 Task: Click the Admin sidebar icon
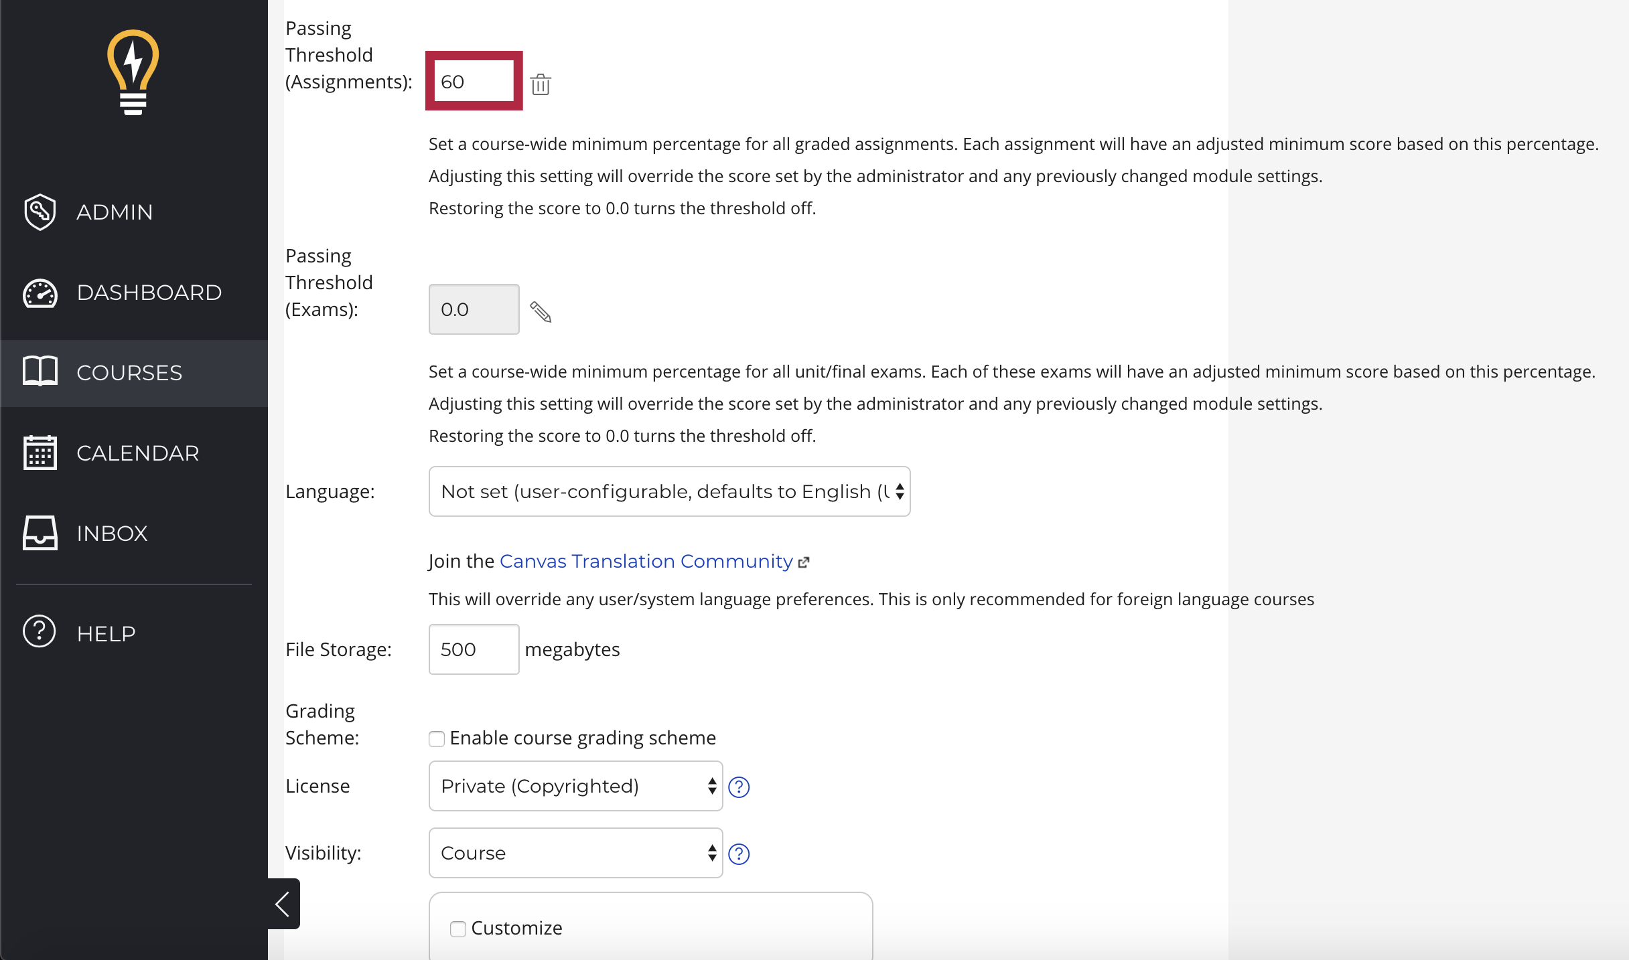[x=40, y=212]
